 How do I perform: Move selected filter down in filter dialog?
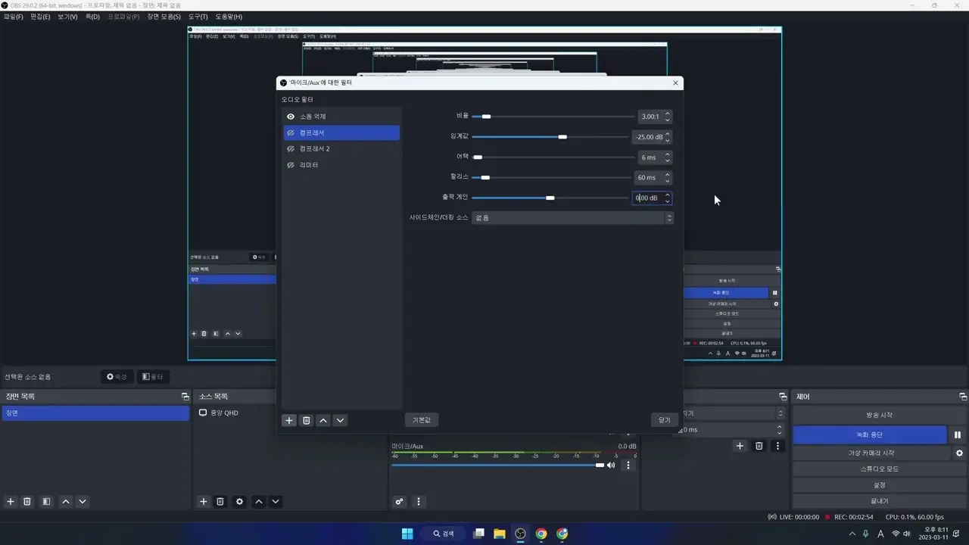tap(340, 420)
